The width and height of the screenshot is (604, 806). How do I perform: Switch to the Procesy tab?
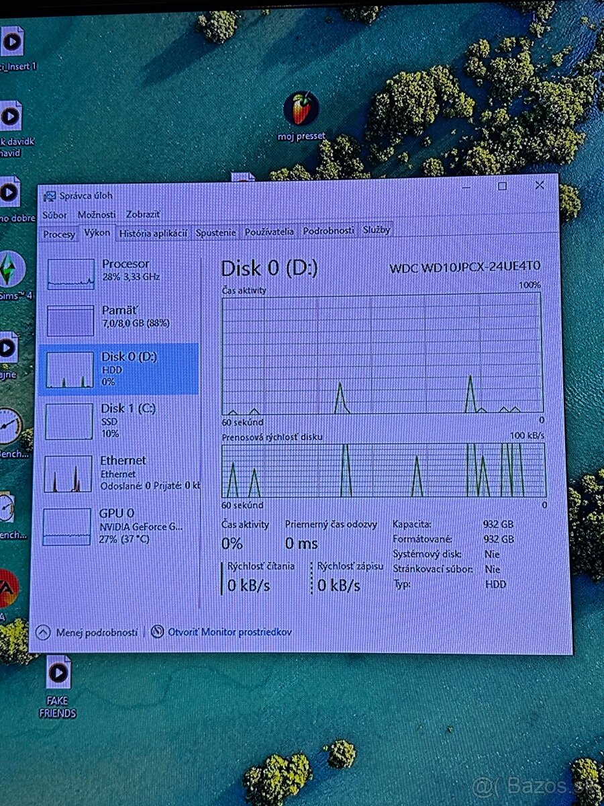pos(58,234)
